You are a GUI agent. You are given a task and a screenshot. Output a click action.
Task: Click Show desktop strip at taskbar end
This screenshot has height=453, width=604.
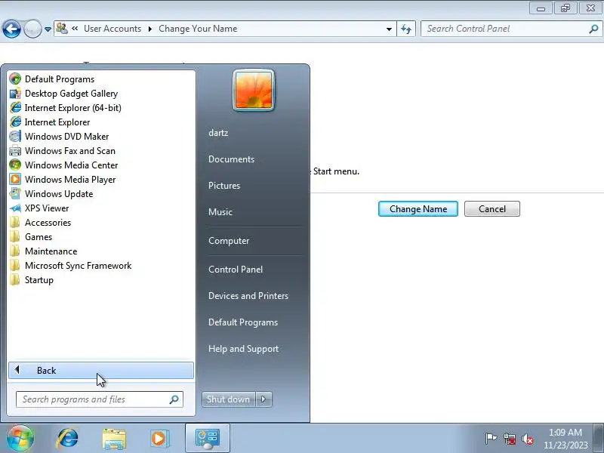pyautogui.click(x=599, y=439)
